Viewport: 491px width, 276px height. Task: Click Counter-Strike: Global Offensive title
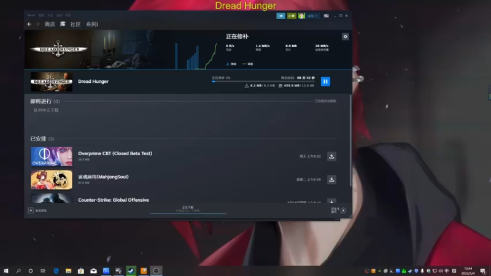114,200
